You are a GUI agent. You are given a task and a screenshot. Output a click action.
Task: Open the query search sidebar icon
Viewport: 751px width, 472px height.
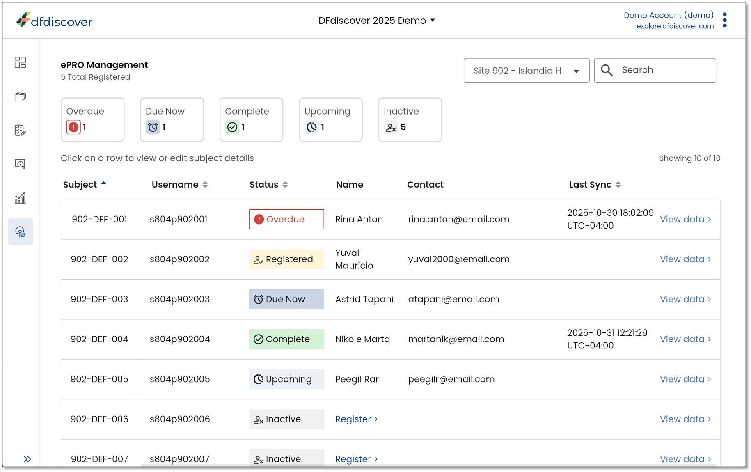click(x=20, y=164)
